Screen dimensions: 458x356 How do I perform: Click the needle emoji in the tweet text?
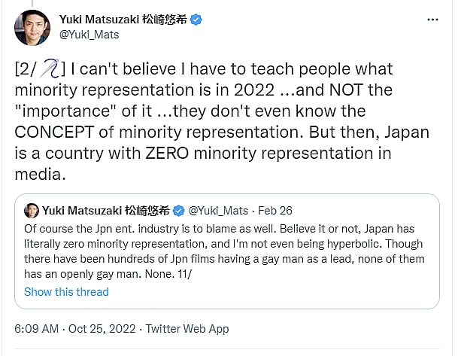pyautogui.click(x=51, y=70)
